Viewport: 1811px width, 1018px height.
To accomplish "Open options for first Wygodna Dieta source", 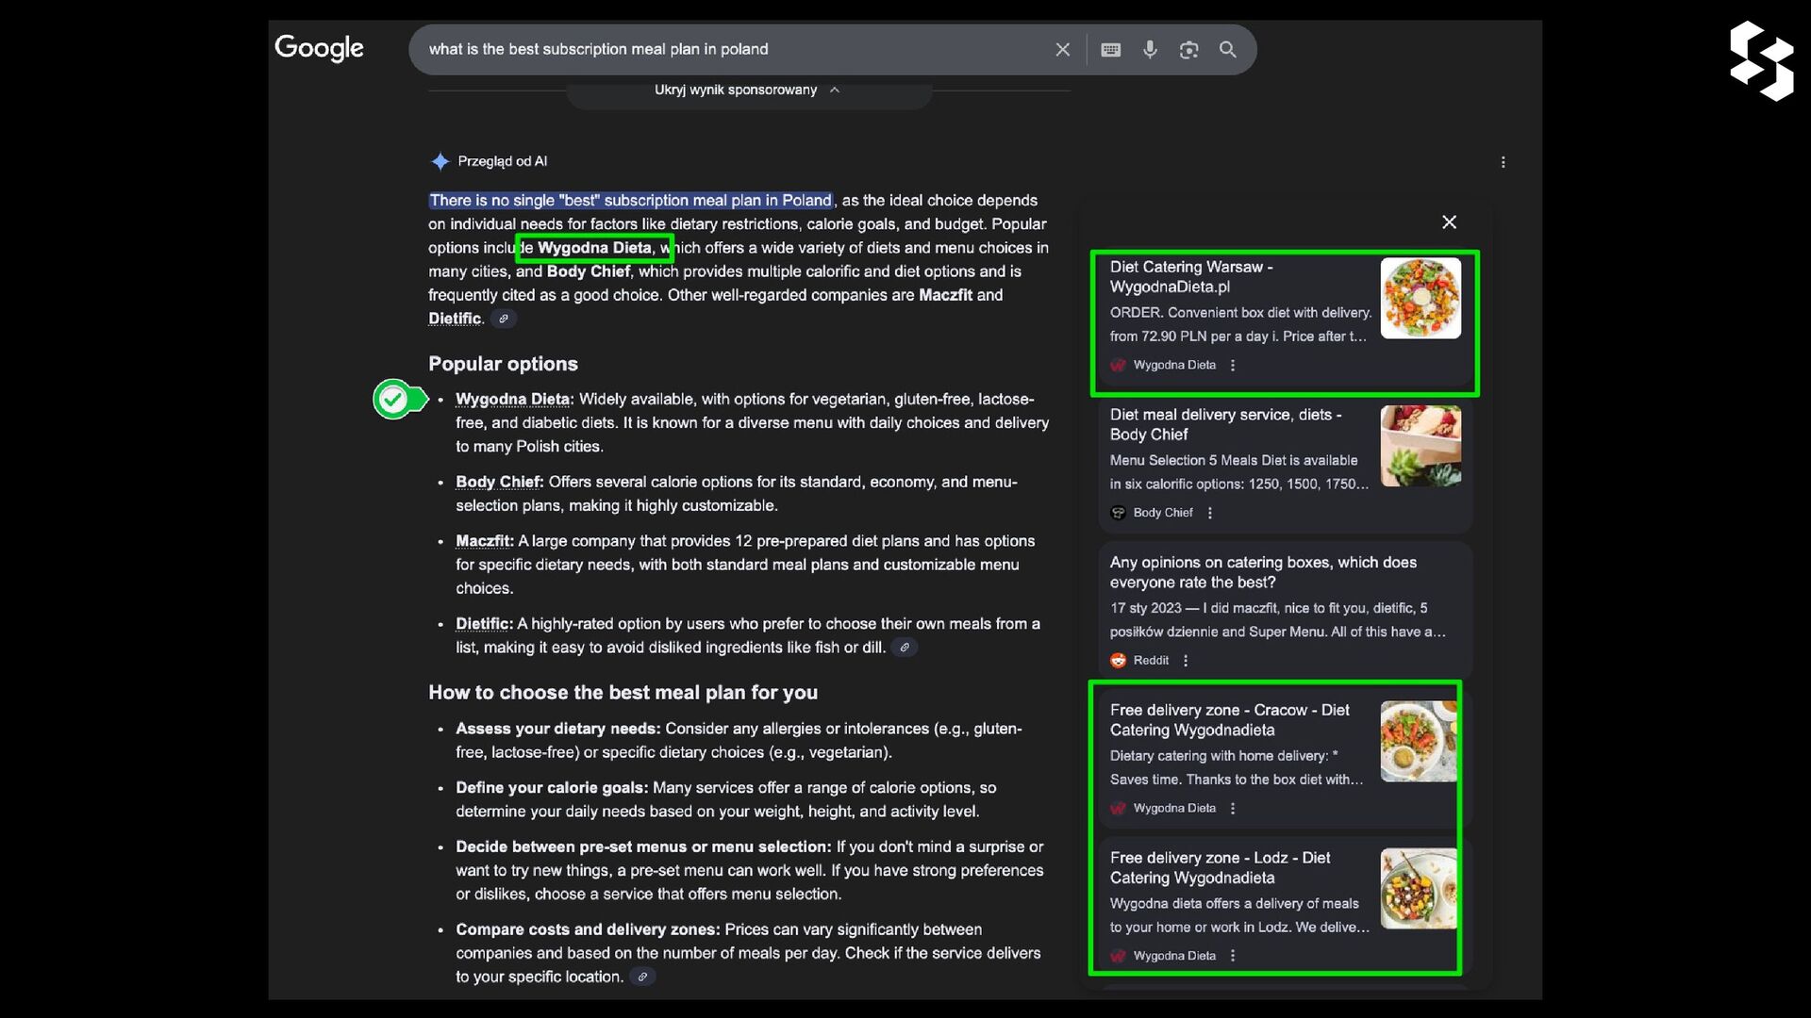I will pos(1233,365).
